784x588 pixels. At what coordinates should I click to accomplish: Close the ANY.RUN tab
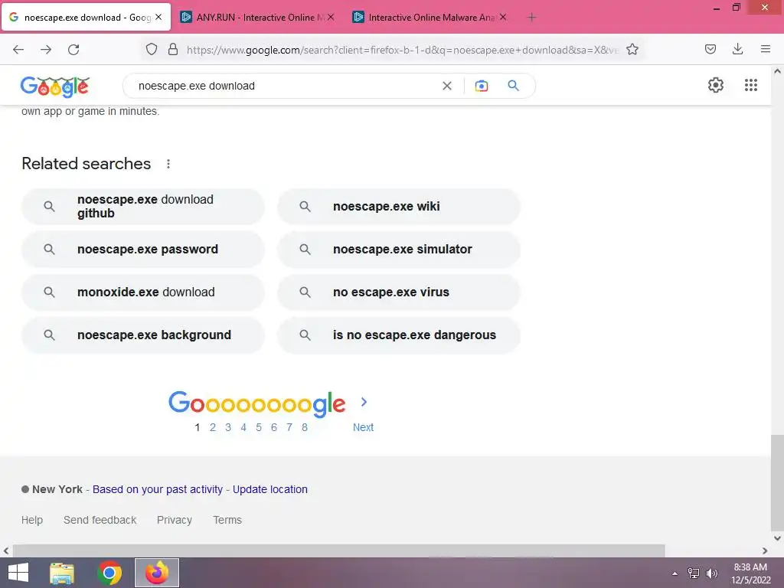[331, 17]
